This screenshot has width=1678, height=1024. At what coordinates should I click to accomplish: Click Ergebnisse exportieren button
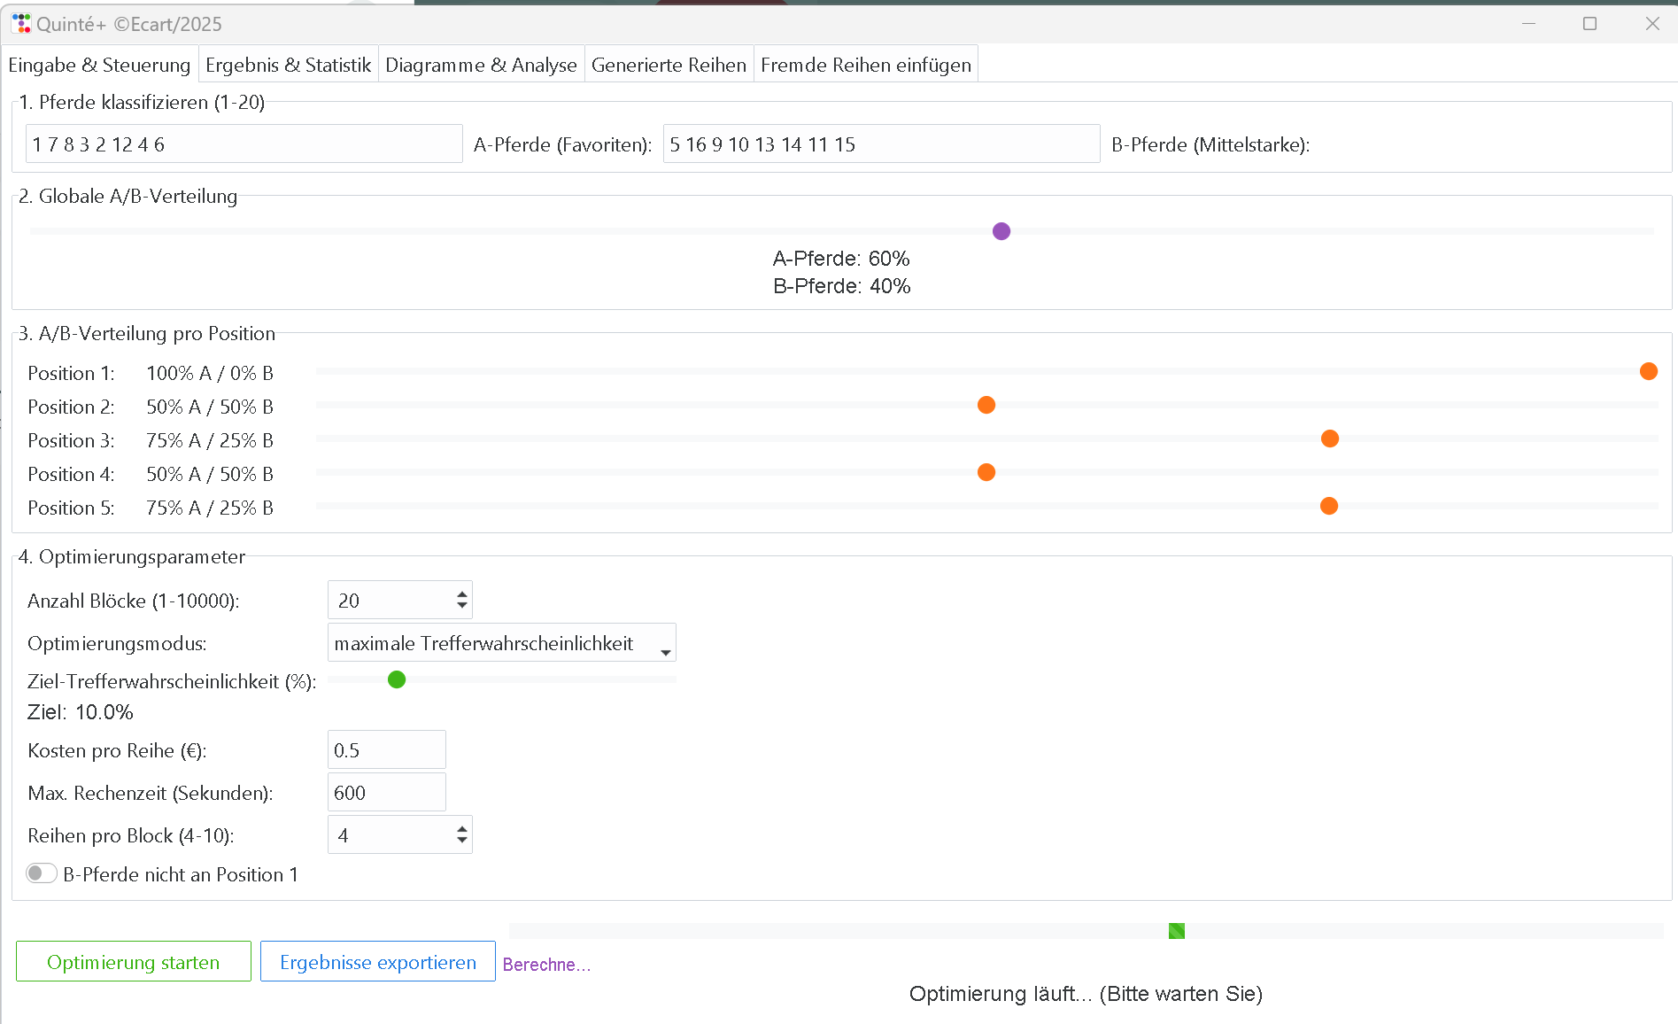378,962
